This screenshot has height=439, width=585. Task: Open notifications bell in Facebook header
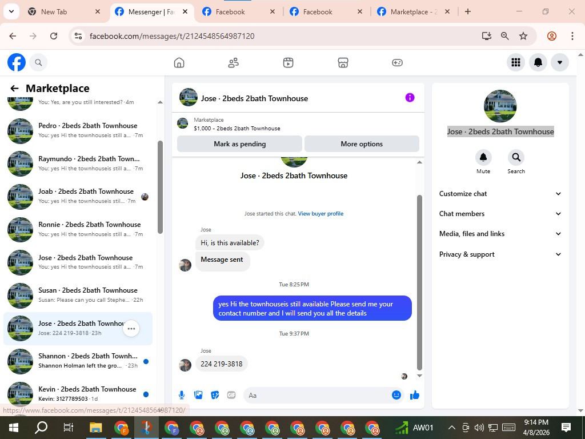[x=538, y=62]
